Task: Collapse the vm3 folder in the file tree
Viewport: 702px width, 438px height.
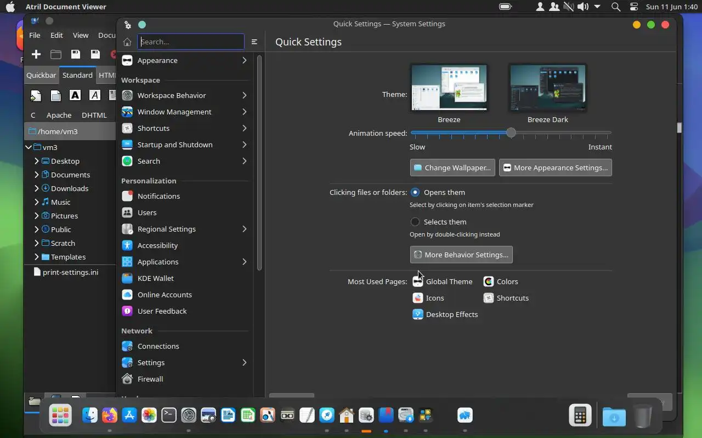Action: (29, 147)
